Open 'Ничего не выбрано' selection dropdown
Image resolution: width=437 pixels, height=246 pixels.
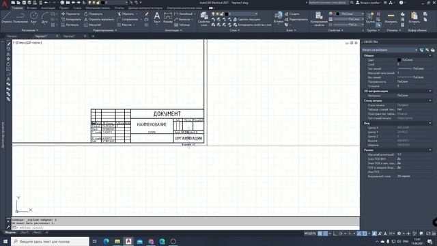[390, 50]
